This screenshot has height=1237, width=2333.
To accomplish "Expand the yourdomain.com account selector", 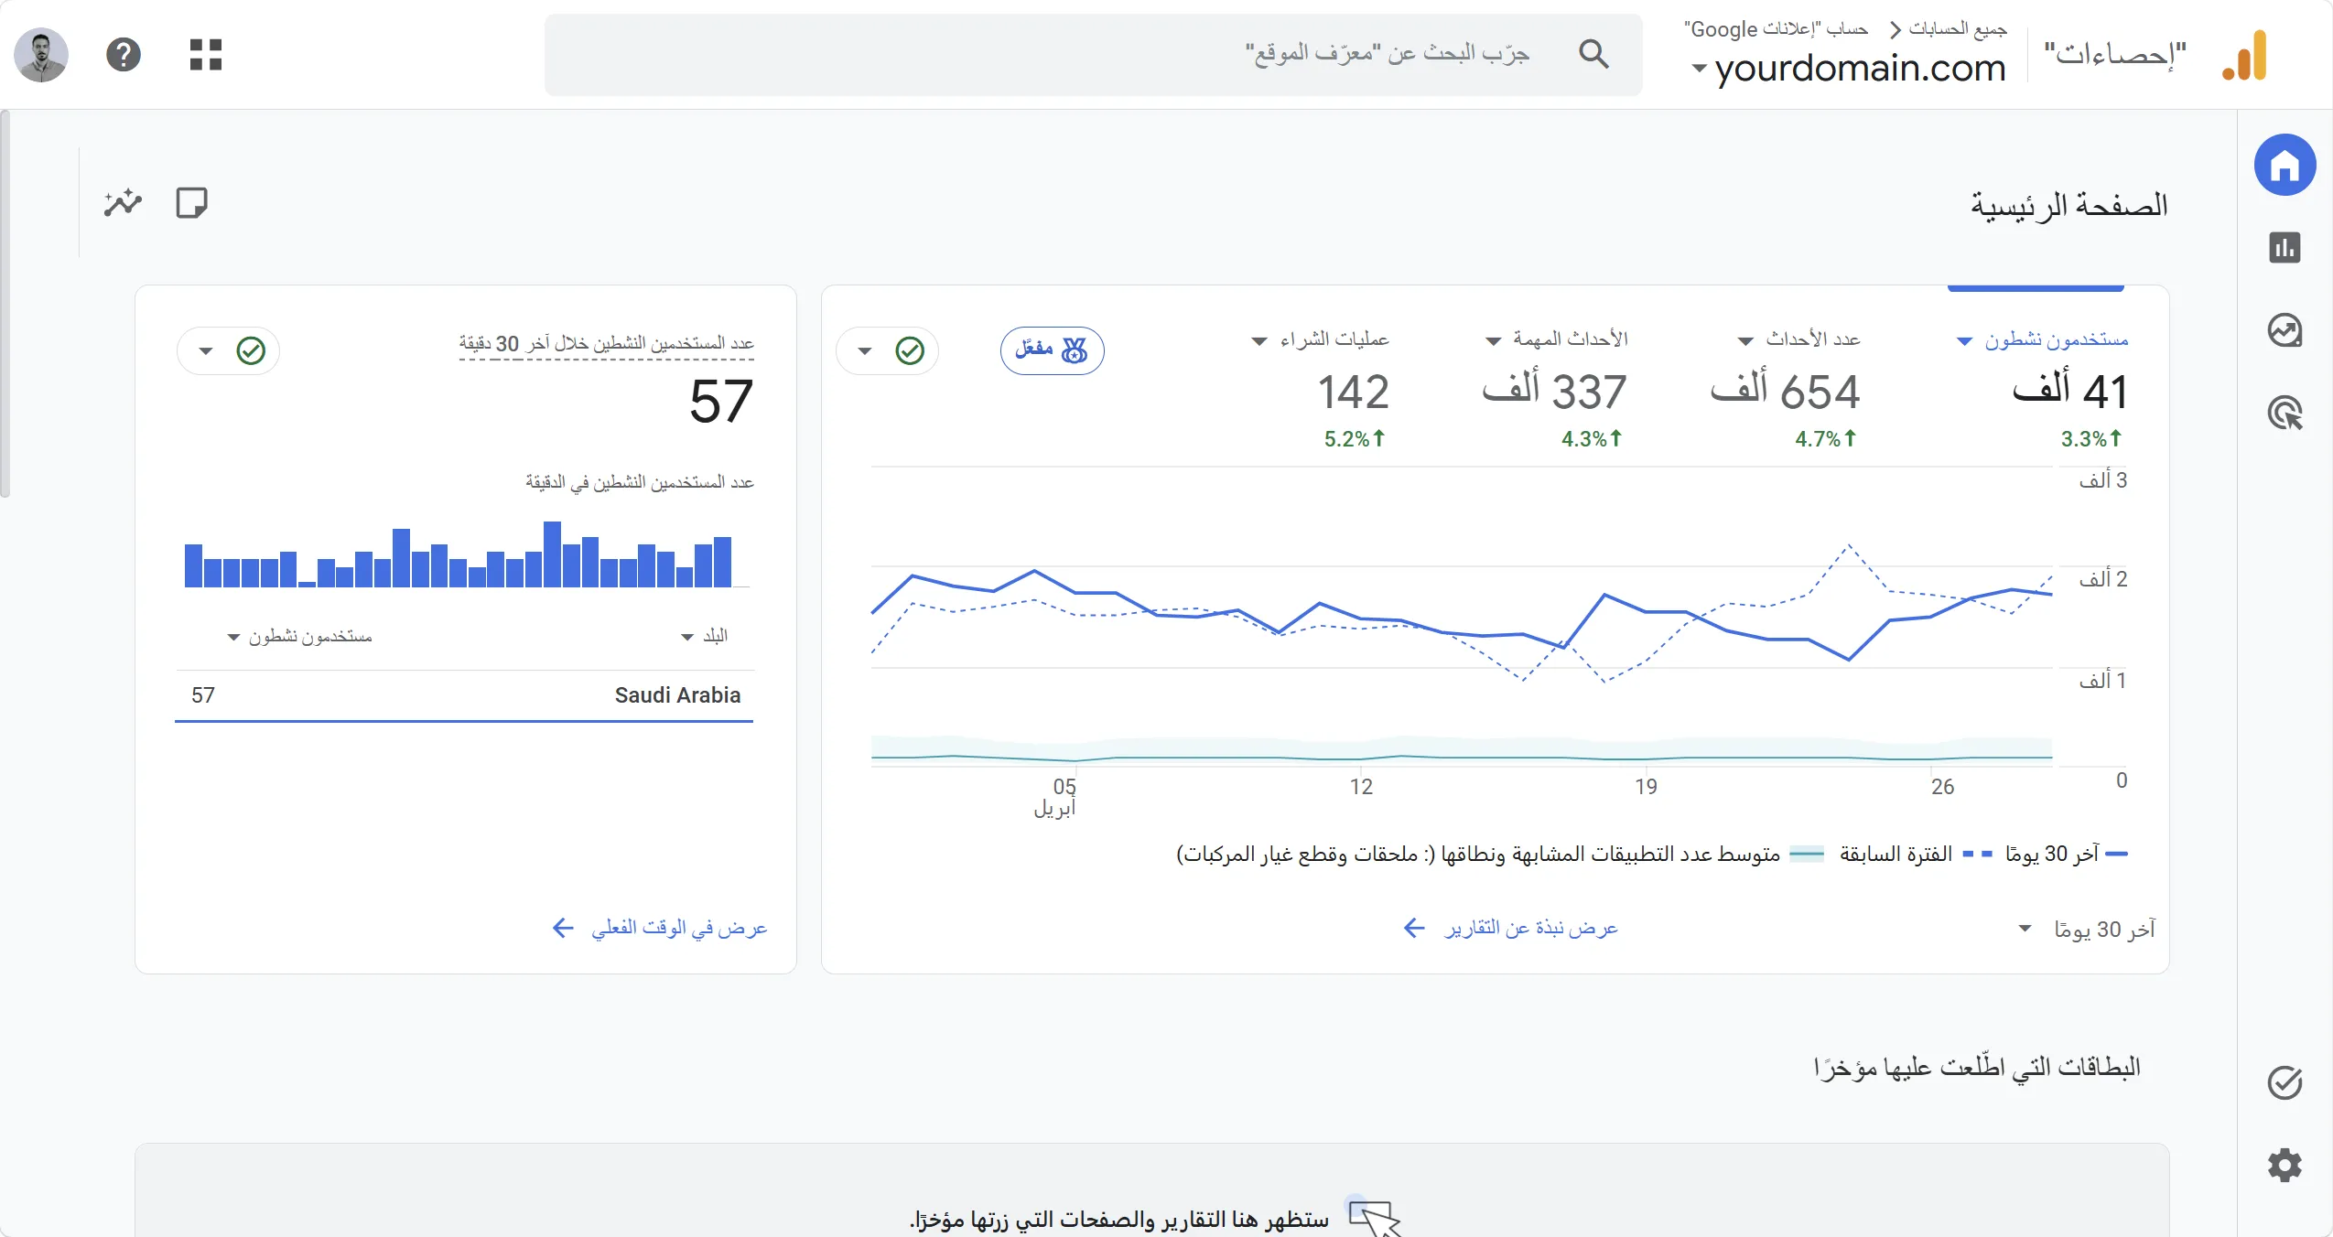I will pyautogui.click(x=1850, y=68).
